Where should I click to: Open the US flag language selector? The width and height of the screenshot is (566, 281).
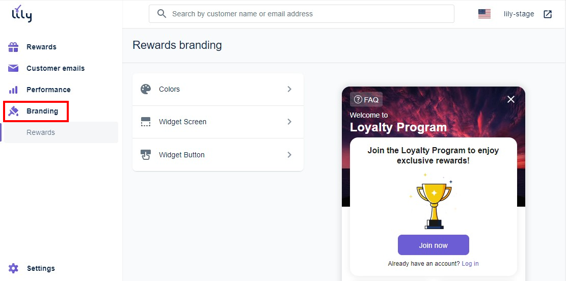click(x=484, y=14)
